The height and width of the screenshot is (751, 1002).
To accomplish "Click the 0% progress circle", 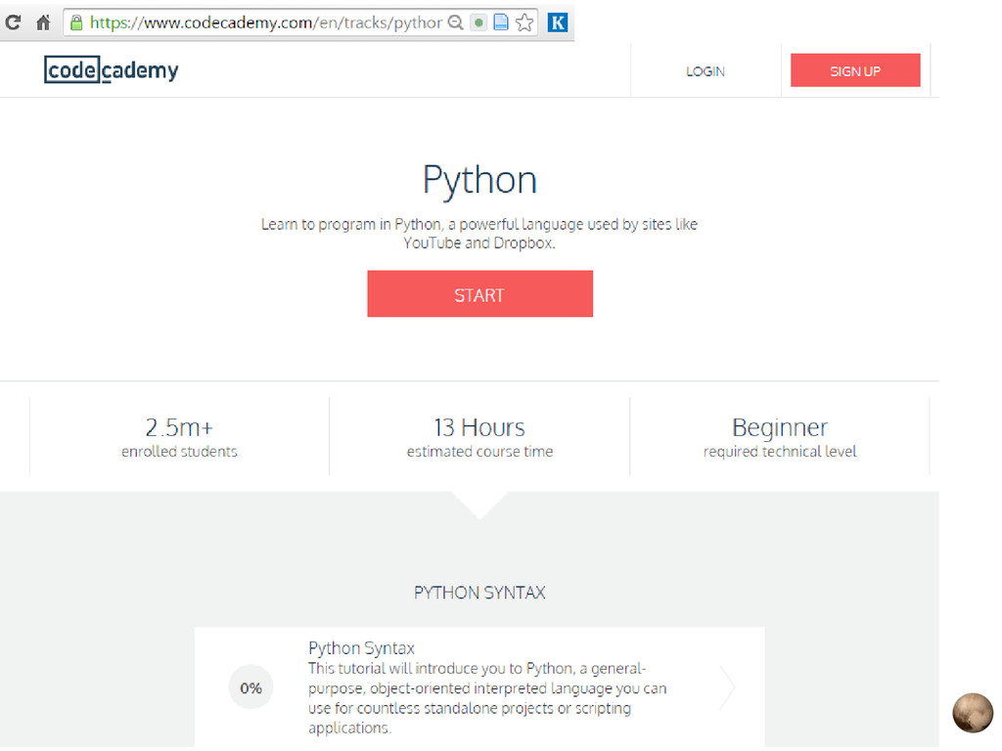I will (250, 687).
